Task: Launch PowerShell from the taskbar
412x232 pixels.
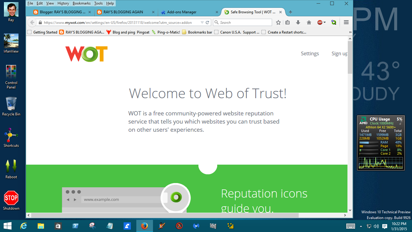Action: [x=75, y=226]
